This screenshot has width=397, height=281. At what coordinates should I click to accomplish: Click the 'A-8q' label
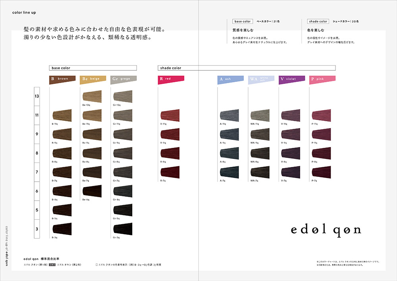click(x=223, y=162)
